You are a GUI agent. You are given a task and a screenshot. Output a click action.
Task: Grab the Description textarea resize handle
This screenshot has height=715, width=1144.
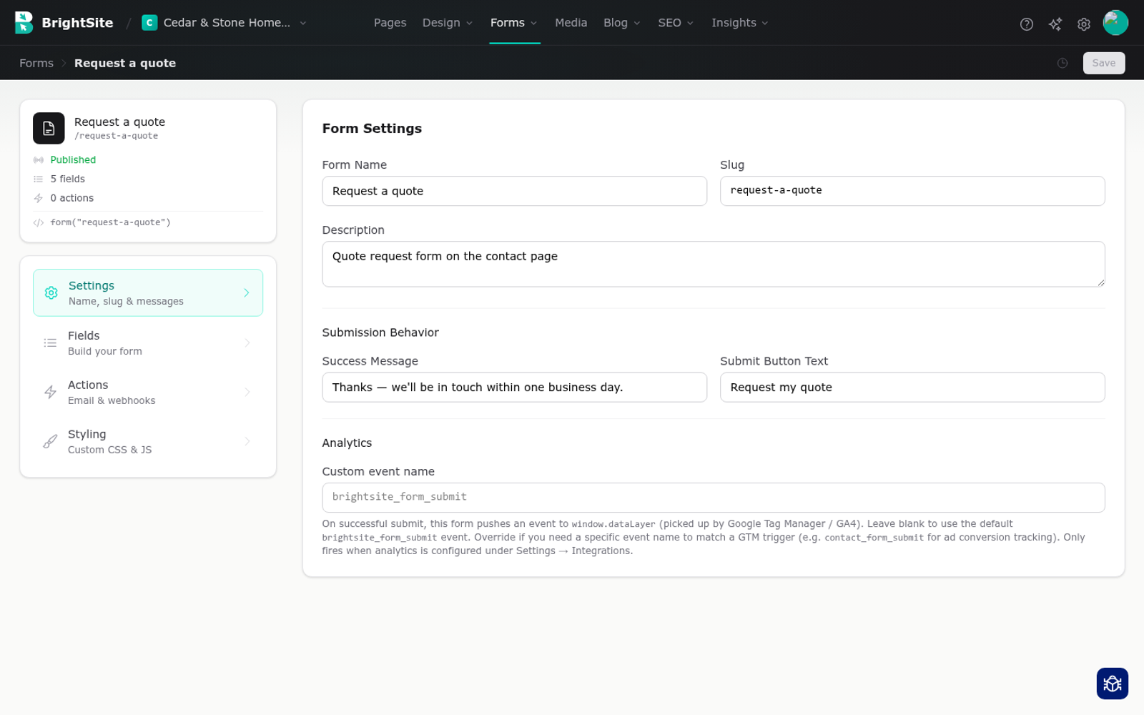[x=1100, y=282]
